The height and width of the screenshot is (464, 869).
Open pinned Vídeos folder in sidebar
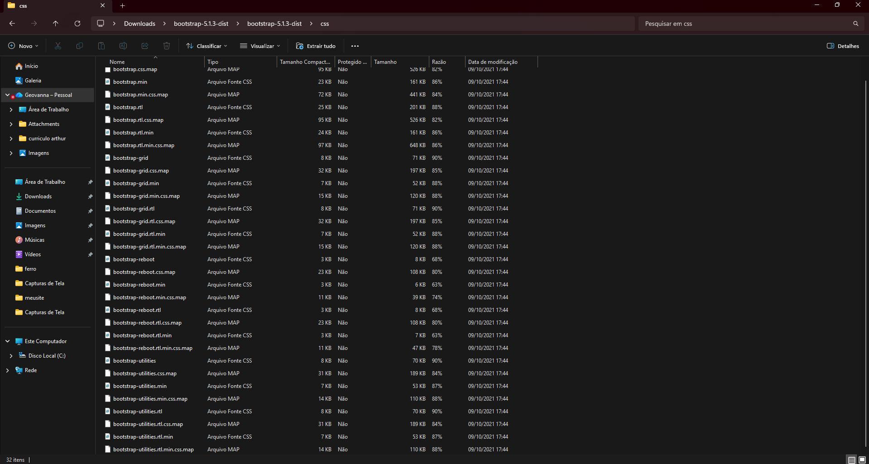pyautogui.click(x=33, y=254)
